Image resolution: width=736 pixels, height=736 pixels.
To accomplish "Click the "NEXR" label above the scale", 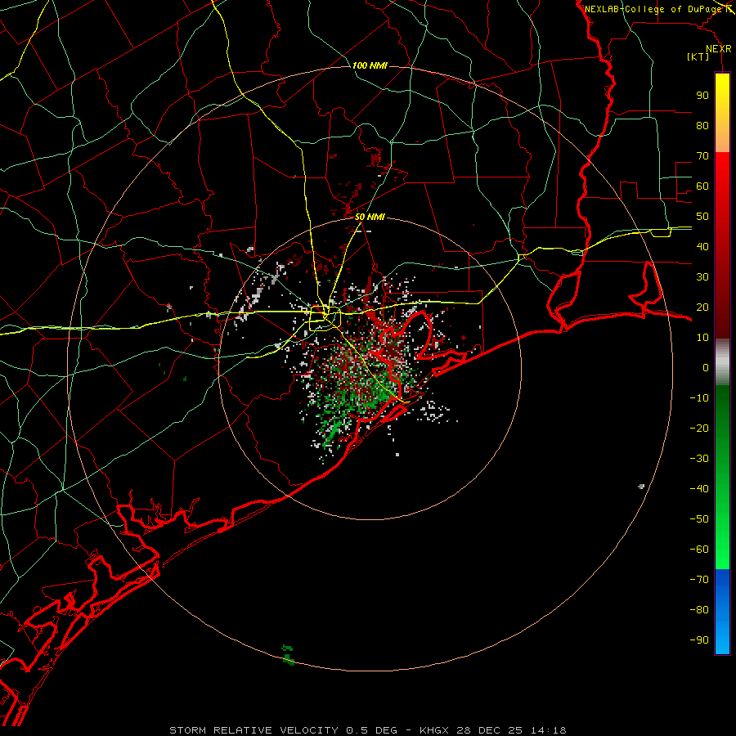I will point(719,49).
